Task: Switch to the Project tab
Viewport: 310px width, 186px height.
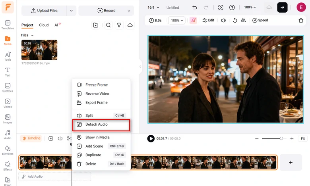Action: 27,25
